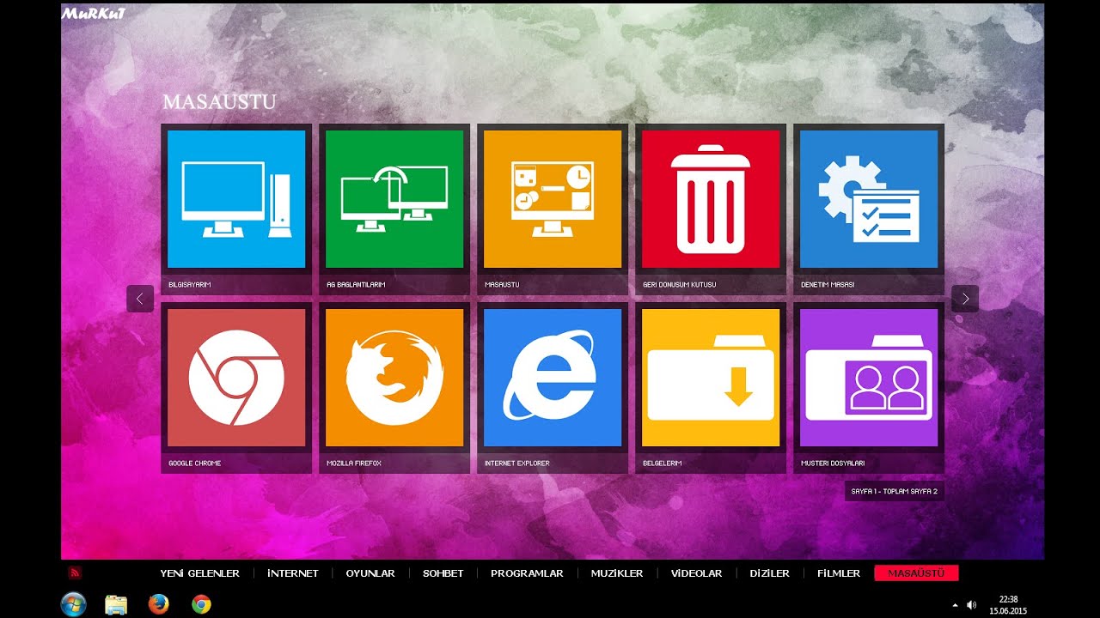Click the Geri Donusum Kutusu label text
1100x618 pixels.
(680, 284)
